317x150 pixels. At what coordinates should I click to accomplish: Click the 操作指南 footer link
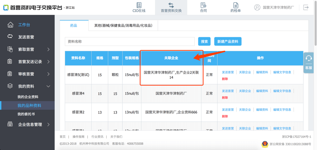click(x=78, y=137)
